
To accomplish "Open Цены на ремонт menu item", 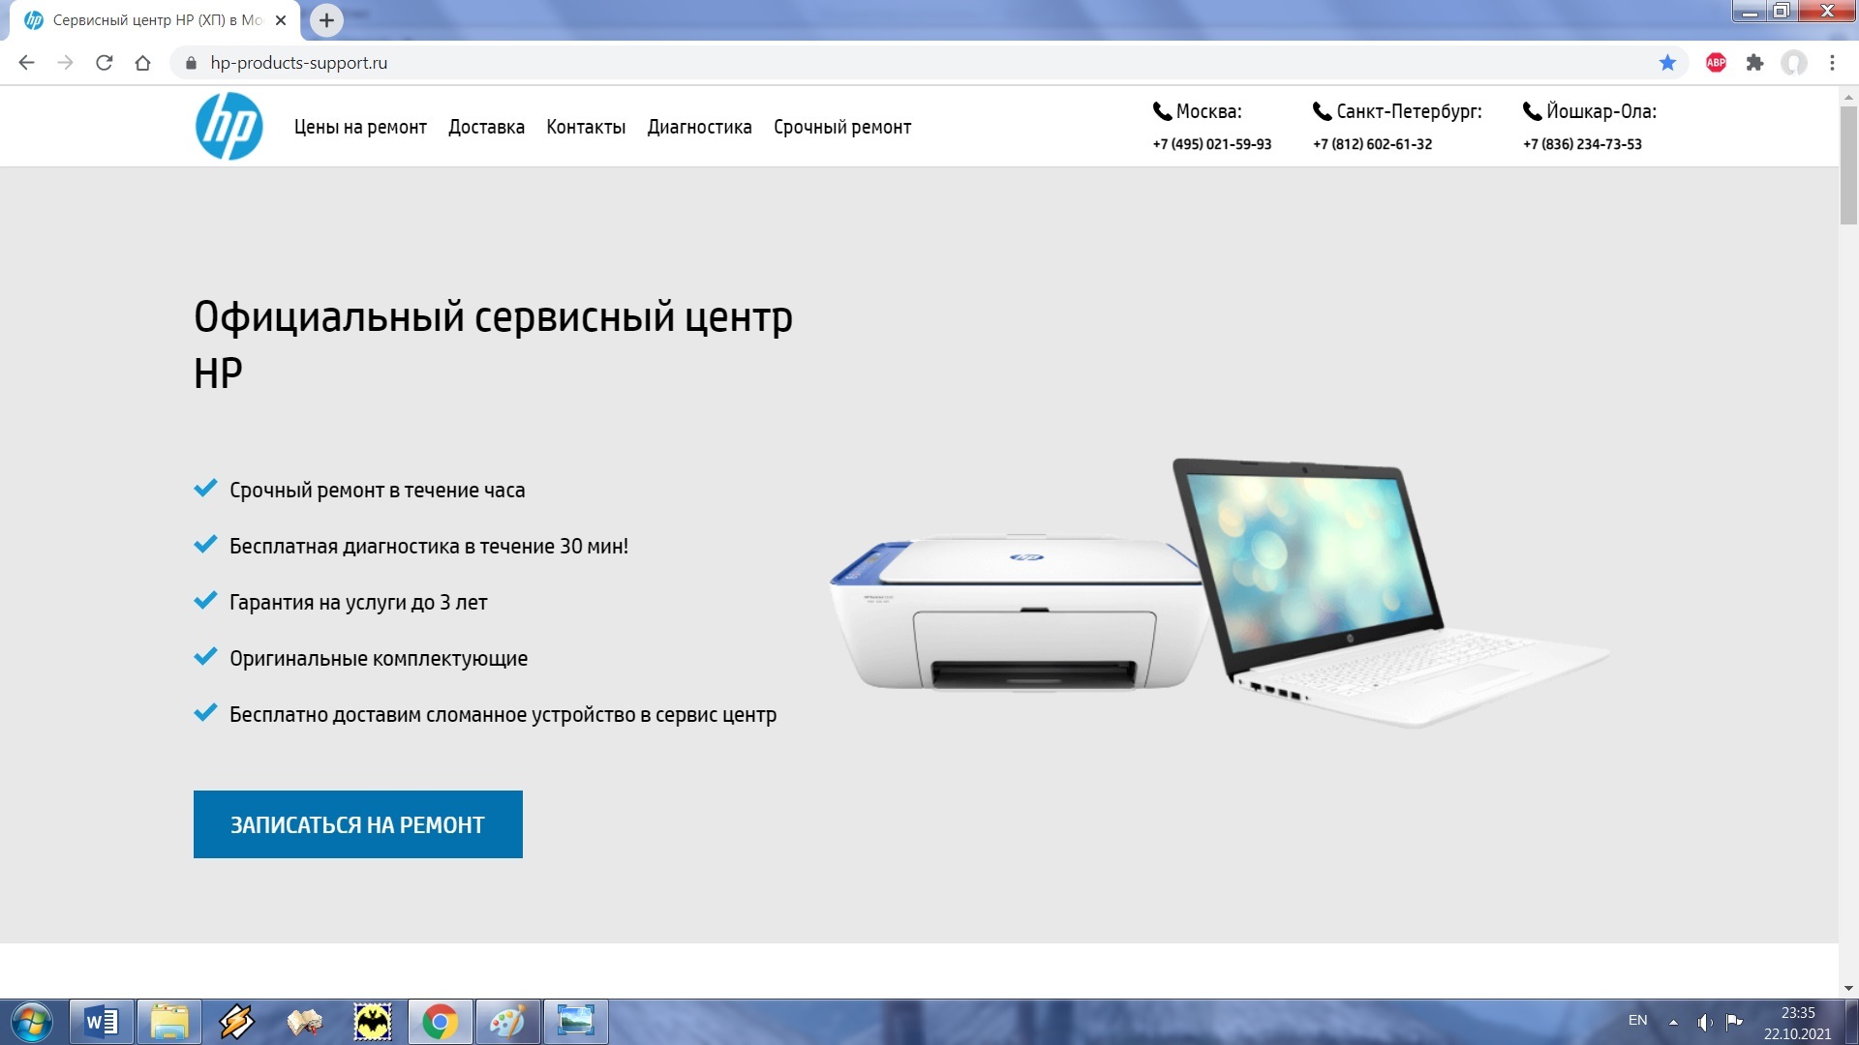I will (360, 127).
